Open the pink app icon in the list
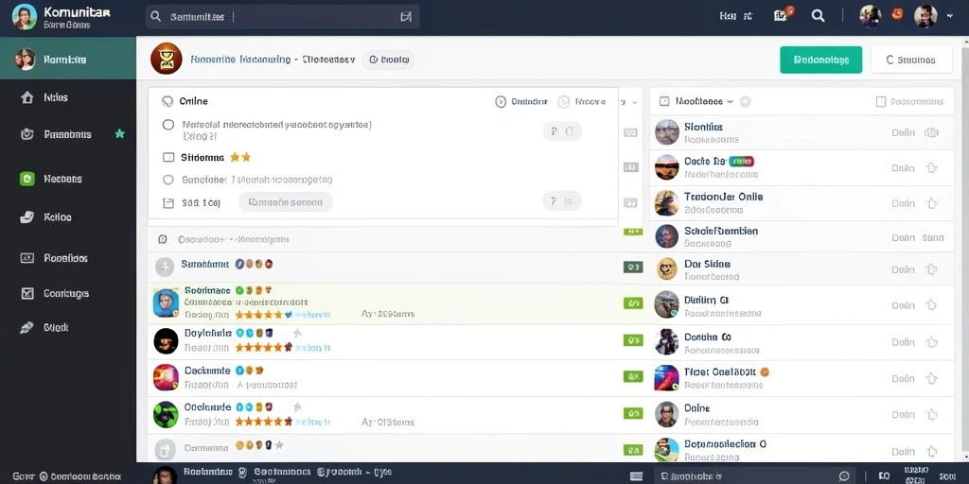The height and width of the screenshot is (484, 969). (x=166, y=377)
